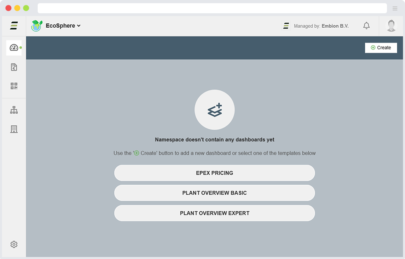This screenshot has width=405, height=259.
Task: Click the Embion logo beside Managed by
Action: (286, 26)
